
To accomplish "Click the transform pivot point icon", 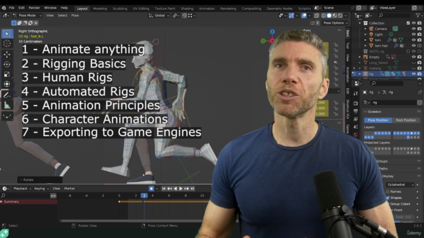I will 175,16.
